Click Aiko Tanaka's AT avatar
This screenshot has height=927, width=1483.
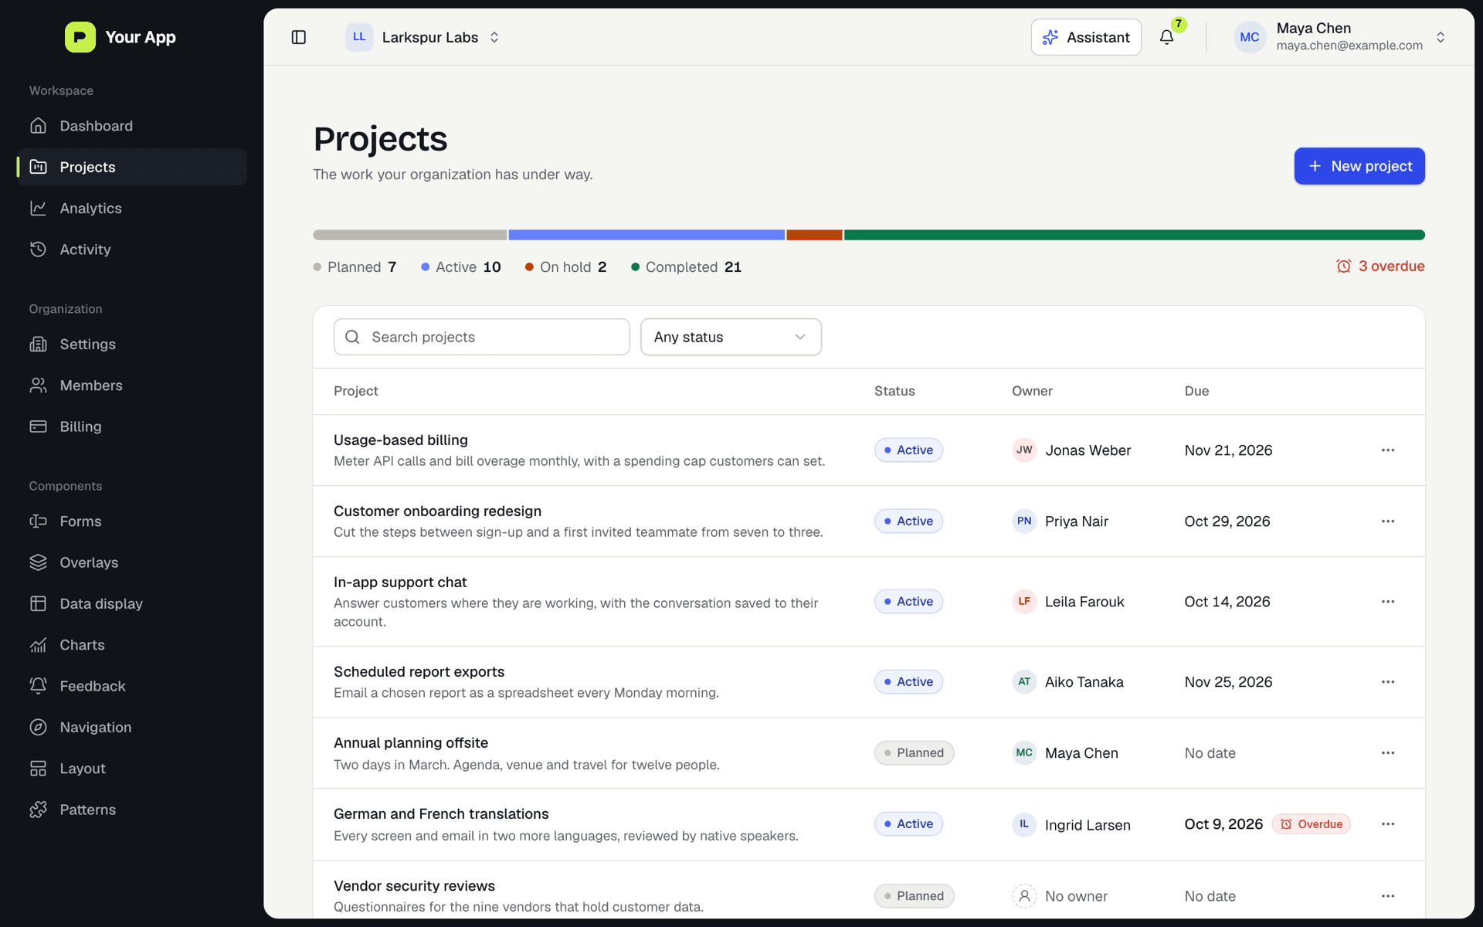(1024, 682)
